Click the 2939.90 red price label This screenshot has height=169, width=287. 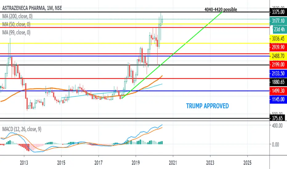click(278, 47)
